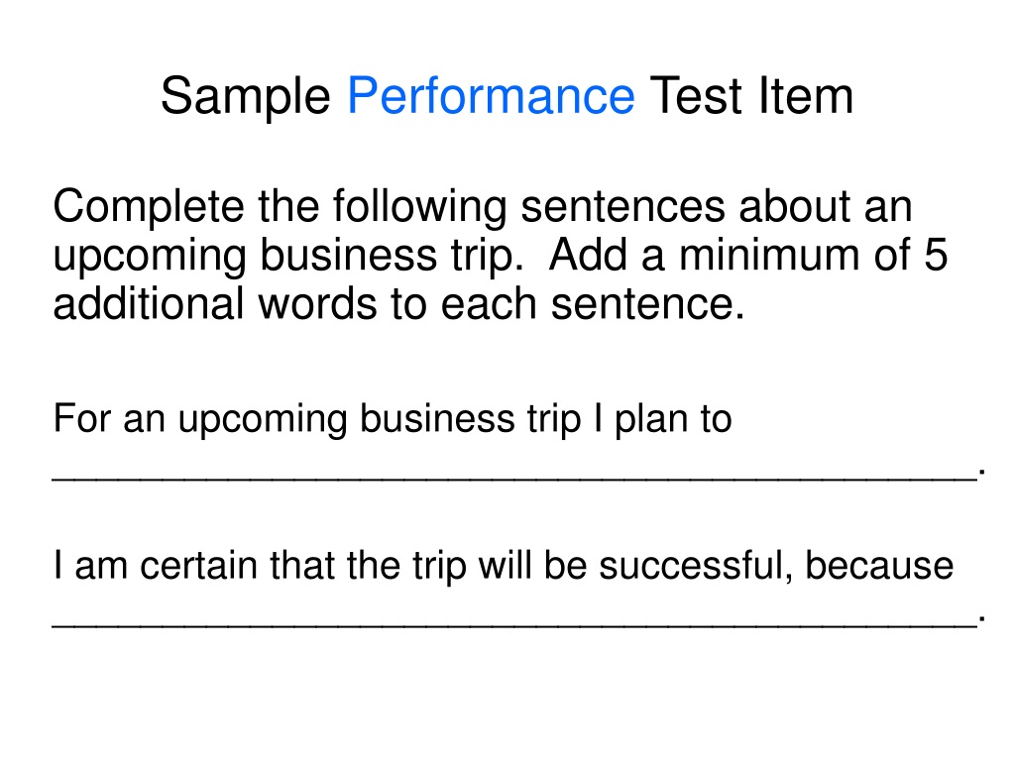Image resolution: width=1015 pixels, height=761 pixels.
Task: Click the text 'Add a minimum of 5'
Action: (747, 255)
